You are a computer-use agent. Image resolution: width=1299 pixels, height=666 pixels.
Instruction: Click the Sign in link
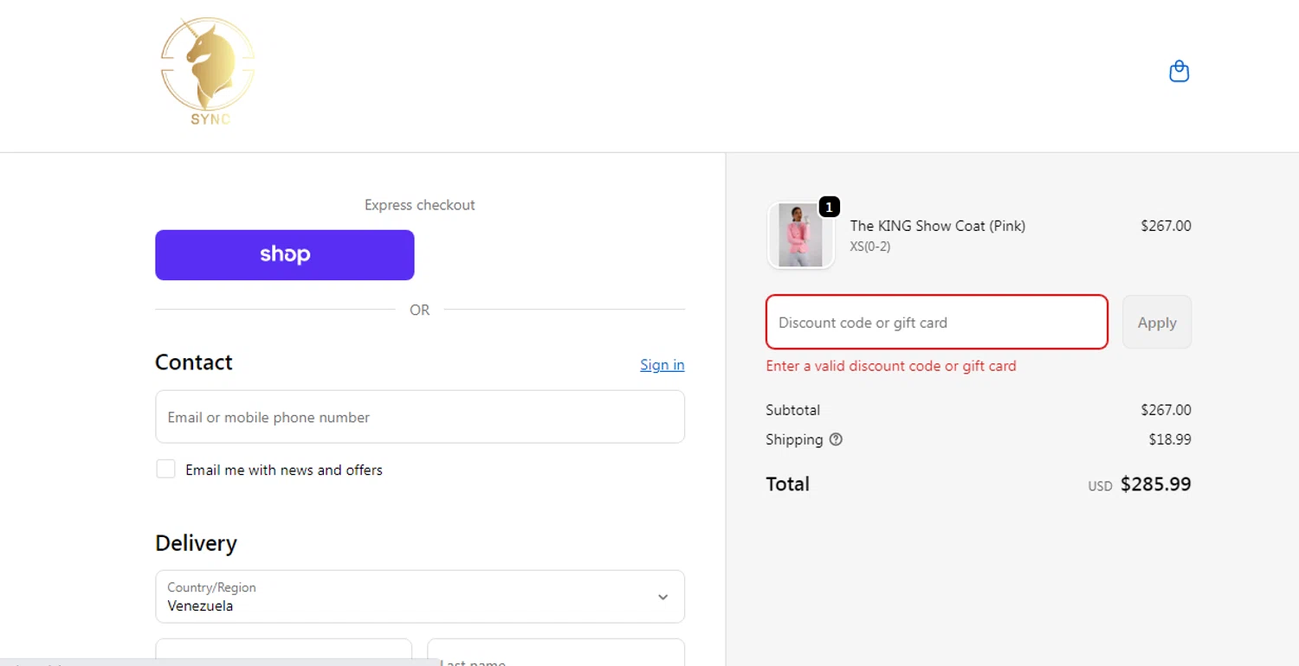click(x=662, y=365)
